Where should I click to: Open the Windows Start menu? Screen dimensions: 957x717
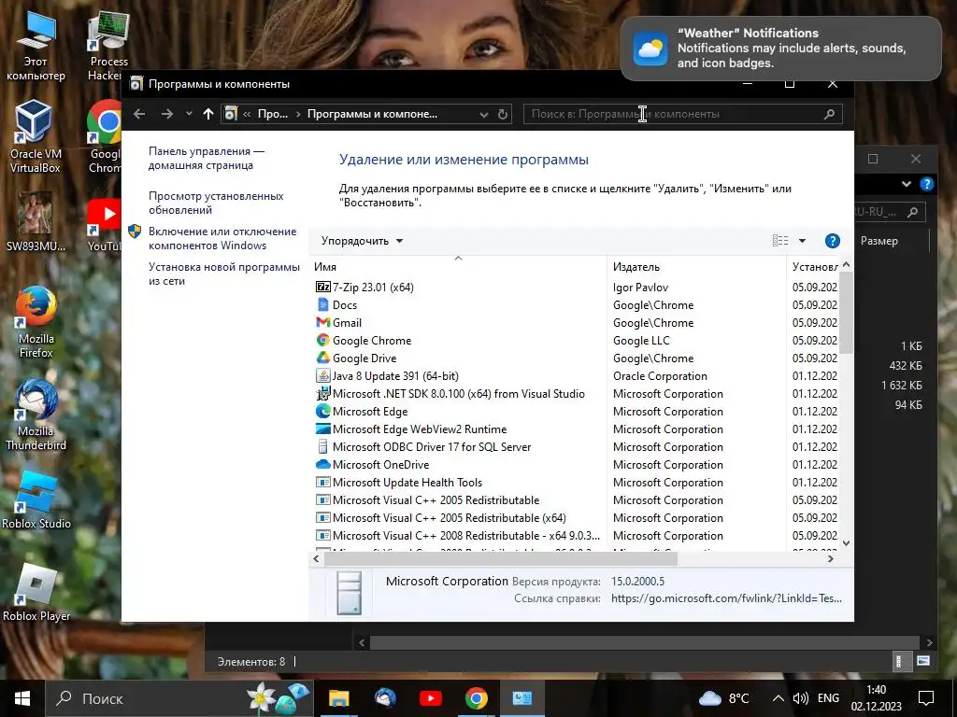pyautogui.click(x=22, y=698)
